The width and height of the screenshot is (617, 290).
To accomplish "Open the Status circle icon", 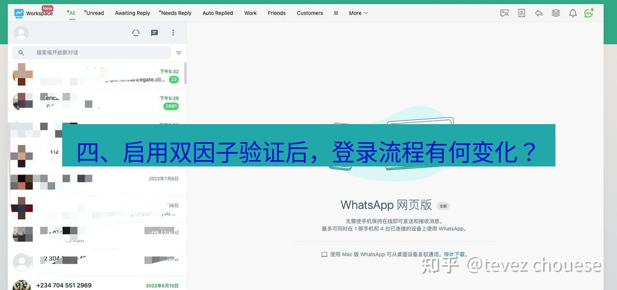I will [x=136, y=33].
